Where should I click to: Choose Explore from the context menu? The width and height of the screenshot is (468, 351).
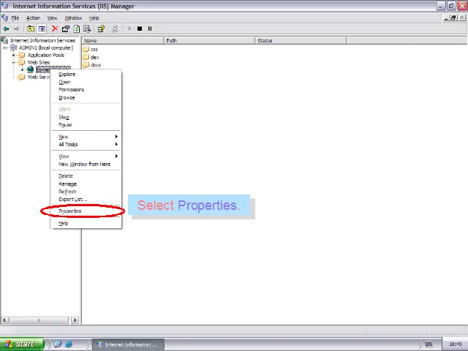[x=86, y=74]
